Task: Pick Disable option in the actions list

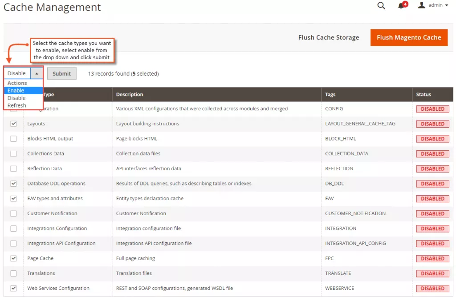Action: pyautogui.click(x=16, y=98)
